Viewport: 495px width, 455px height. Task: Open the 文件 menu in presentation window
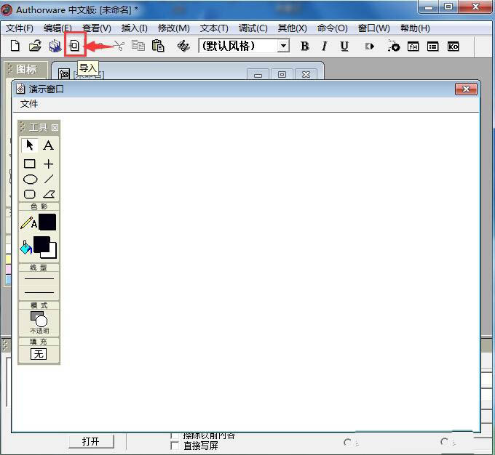pyautogui.click(x=28, y=104)
